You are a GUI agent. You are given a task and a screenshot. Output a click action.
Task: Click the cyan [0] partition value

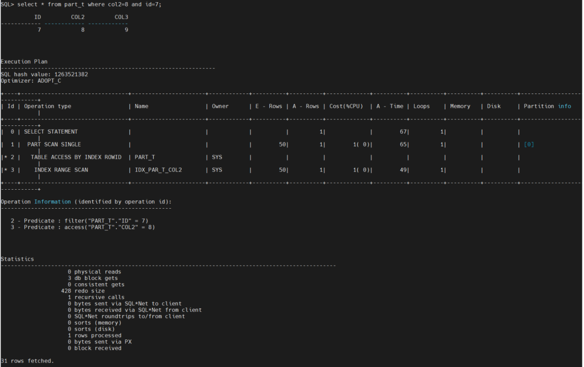coord(528,144)
